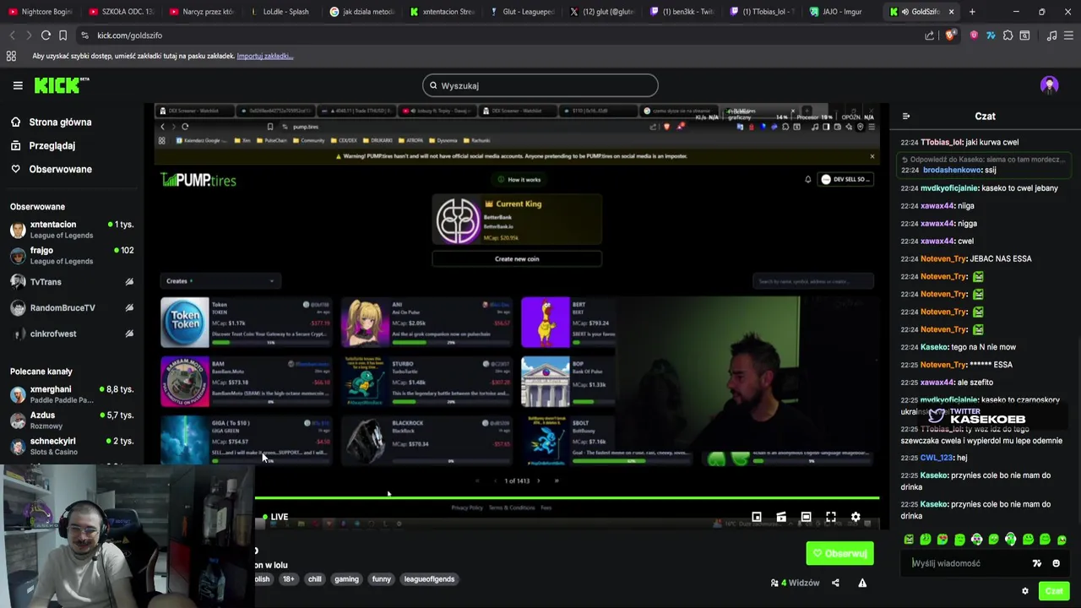The image size is (1081, 608).
Task: Open video player settings gear
Action: [x=856, y=517]
